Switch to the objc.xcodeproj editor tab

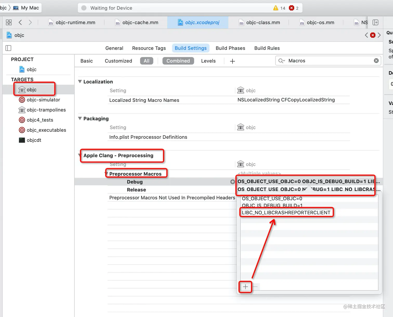pos(198,22)
